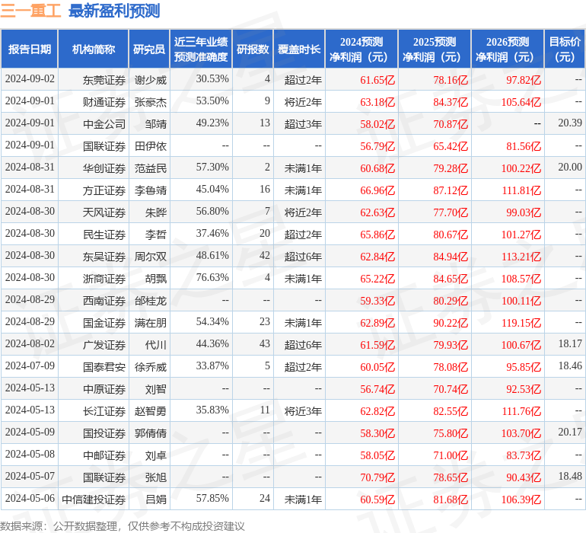Click the 三一重工 title text
Viewport: 586px width, 533px height.
pos(30,11)
